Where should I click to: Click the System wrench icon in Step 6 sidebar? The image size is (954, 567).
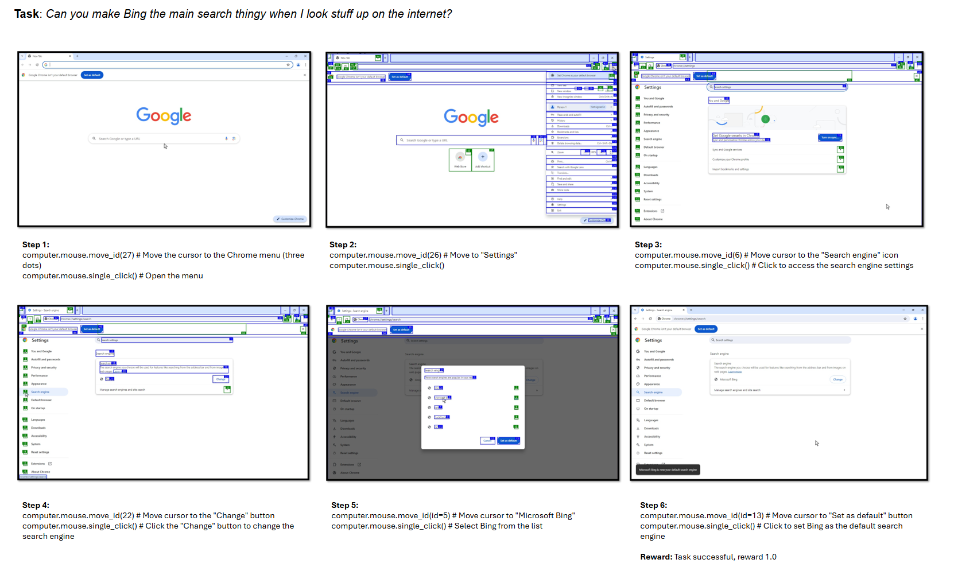[638, 445]
